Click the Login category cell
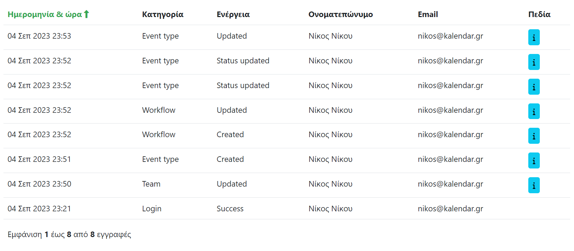Viewport: 574px width, 251px height. pos(151,209)
